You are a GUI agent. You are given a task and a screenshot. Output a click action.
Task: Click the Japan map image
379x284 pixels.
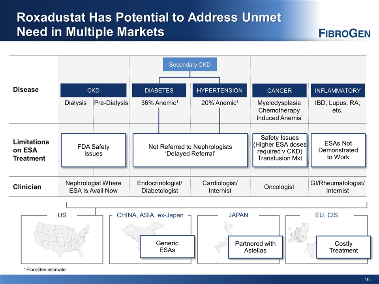click(223, 241)
